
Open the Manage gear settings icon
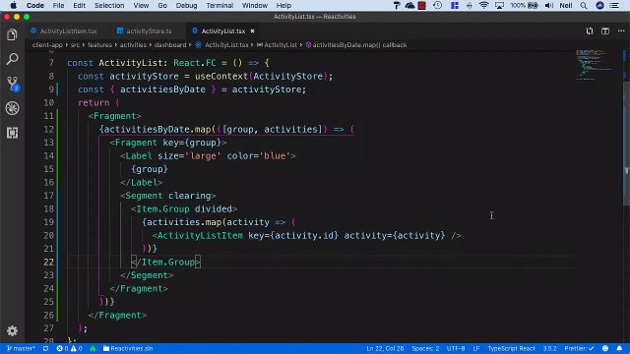12,330
